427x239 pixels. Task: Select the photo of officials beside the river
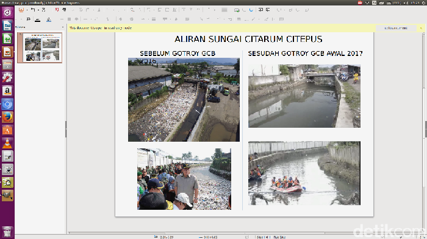tap(184, 179)
